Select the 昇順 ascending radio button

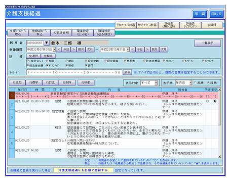[195, 83]
